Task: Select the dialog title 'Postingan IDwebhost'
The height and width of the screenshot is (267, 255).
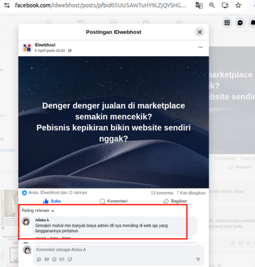Action: (x=114, y=32)
